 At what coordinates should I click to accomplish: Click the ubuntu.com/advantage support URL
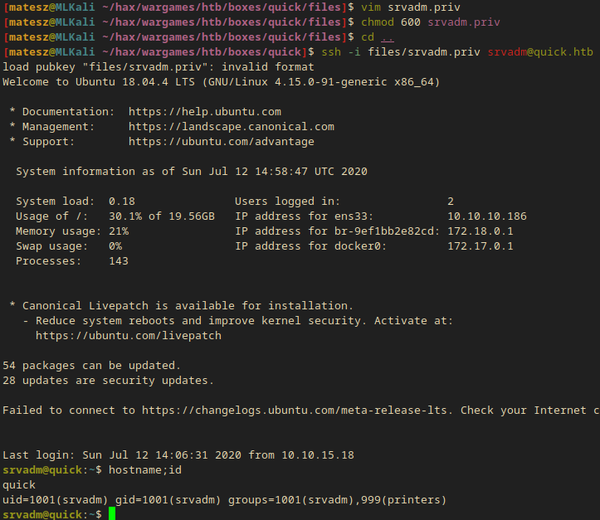pyautogui.click(x=221, y=142)
